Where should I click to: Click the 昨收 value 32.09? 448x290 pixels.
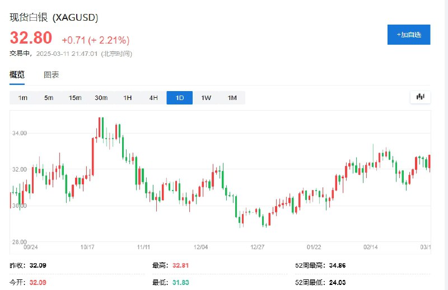click(x=38, y=265)
